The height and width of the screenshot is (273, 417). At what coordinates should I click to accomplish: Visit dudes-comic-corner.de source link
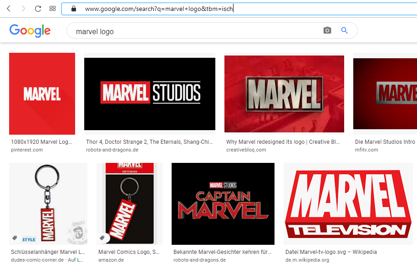point(37,260)
